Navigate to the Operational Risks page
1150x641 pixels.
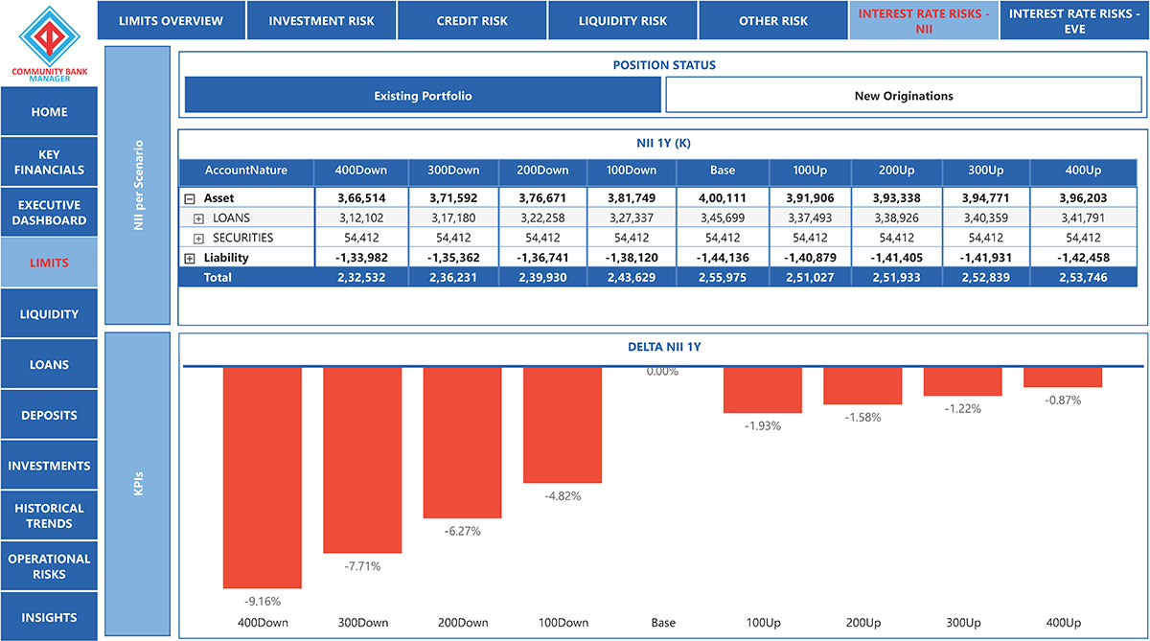point(49,566)
